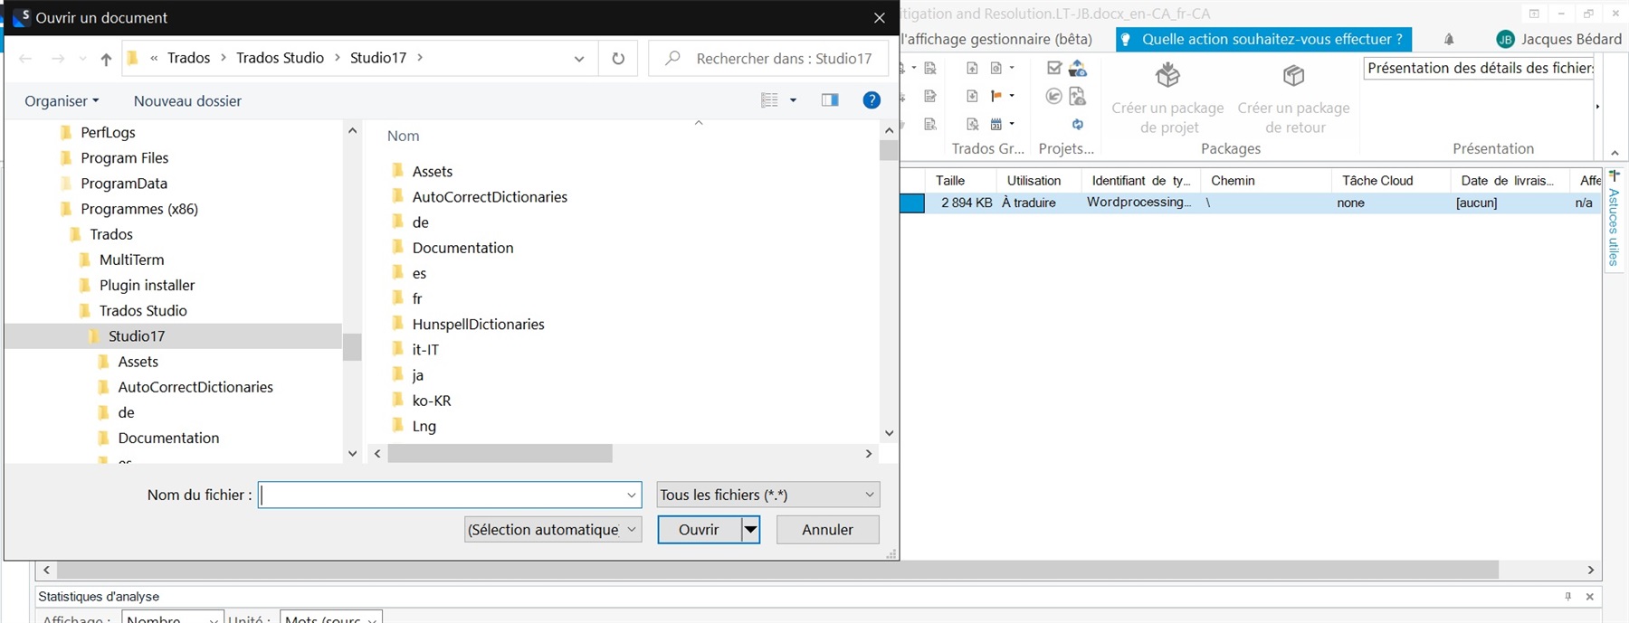Select Studio17 in the folder tree
Screen dimensions: 1629x623
(136, 335)
